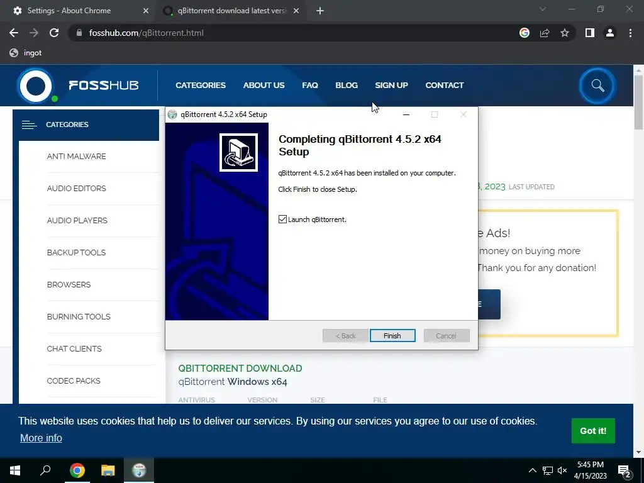The height and width of the screenshot is (483, 644).
Task: Close the Settings - About Chrome tab
Action: pos(146,11)
